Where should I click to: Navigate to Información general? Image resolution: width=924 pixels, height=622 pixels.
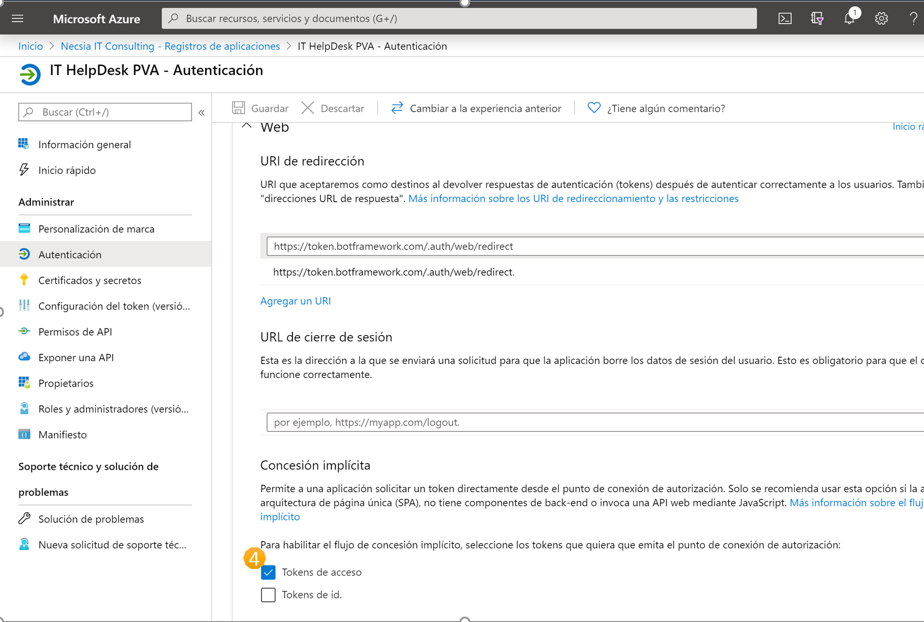point(85,144)
